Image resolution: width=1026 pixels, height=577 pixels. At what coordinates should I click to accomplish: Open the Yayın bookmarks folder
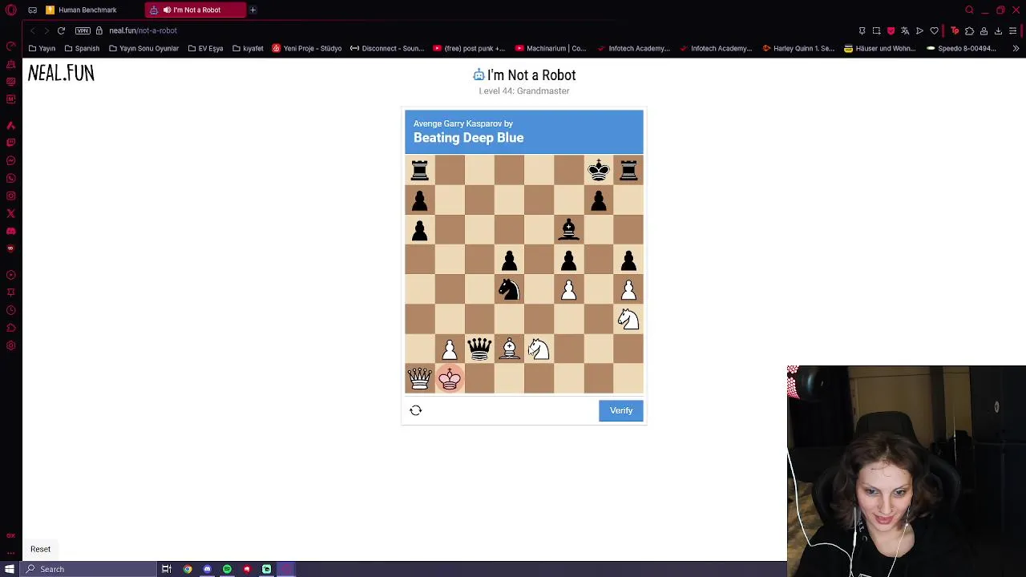tap(42, 48)
